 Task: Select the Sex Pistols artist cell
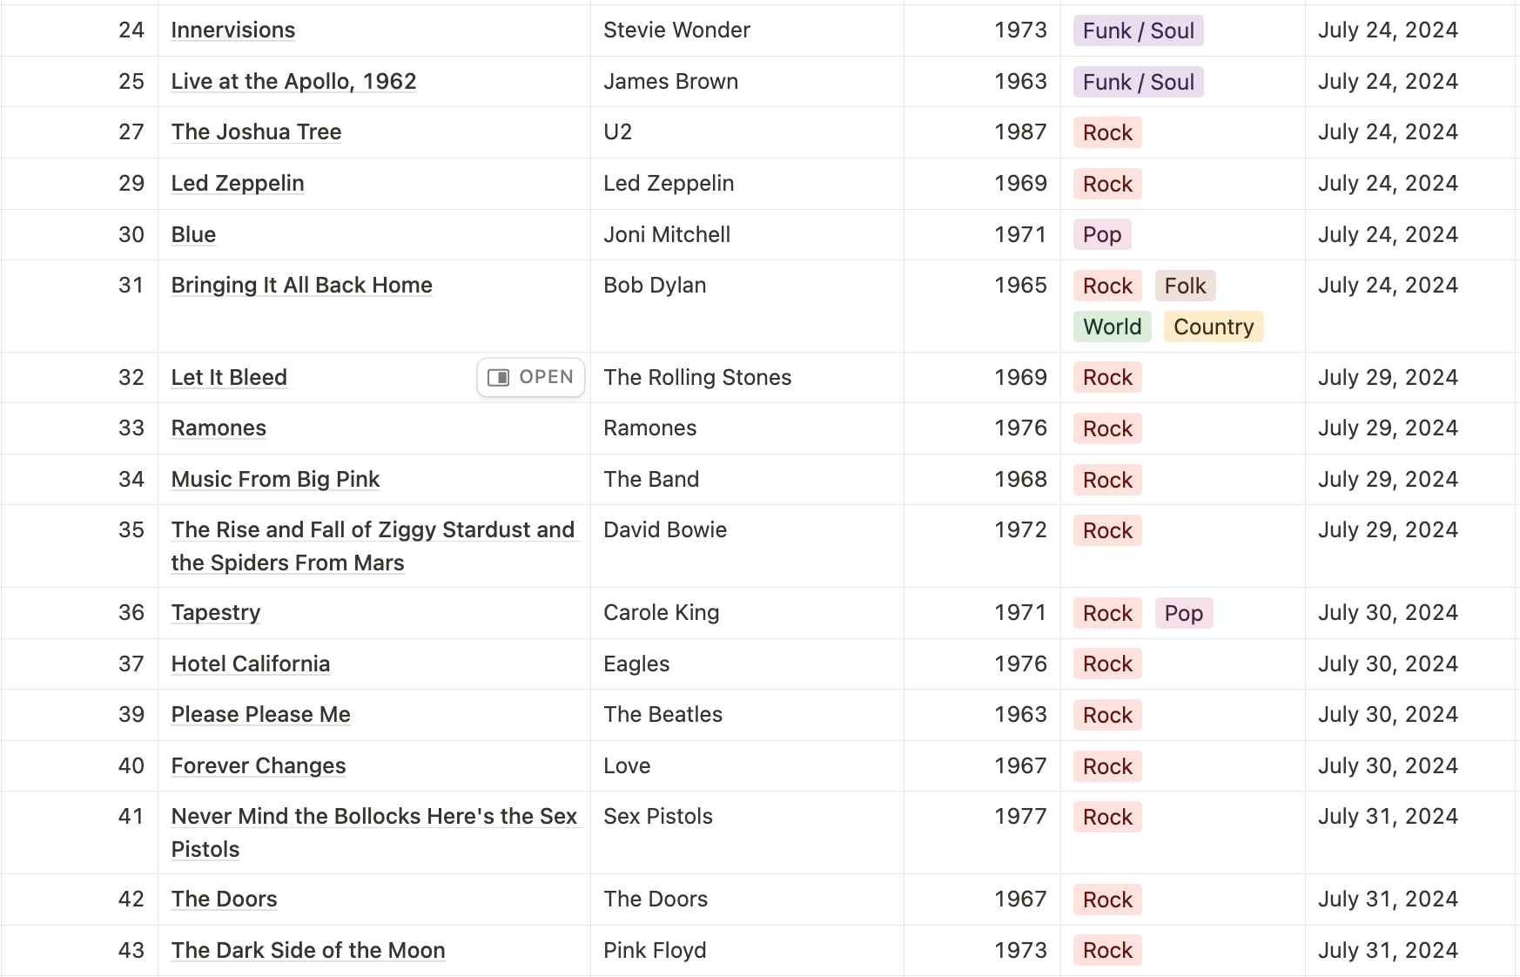coord(747,832)
